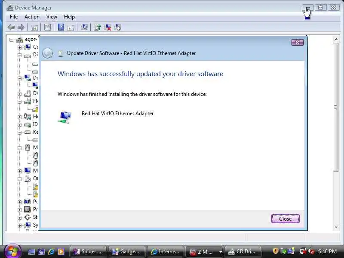Expand the monitors M tree node
The width and height of the screenshot is (344, 258).
point(19,171)
